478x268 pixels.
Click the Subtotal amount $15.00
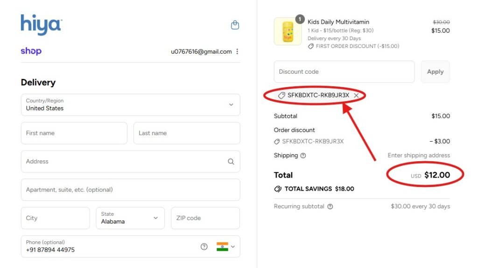[441, 116]
